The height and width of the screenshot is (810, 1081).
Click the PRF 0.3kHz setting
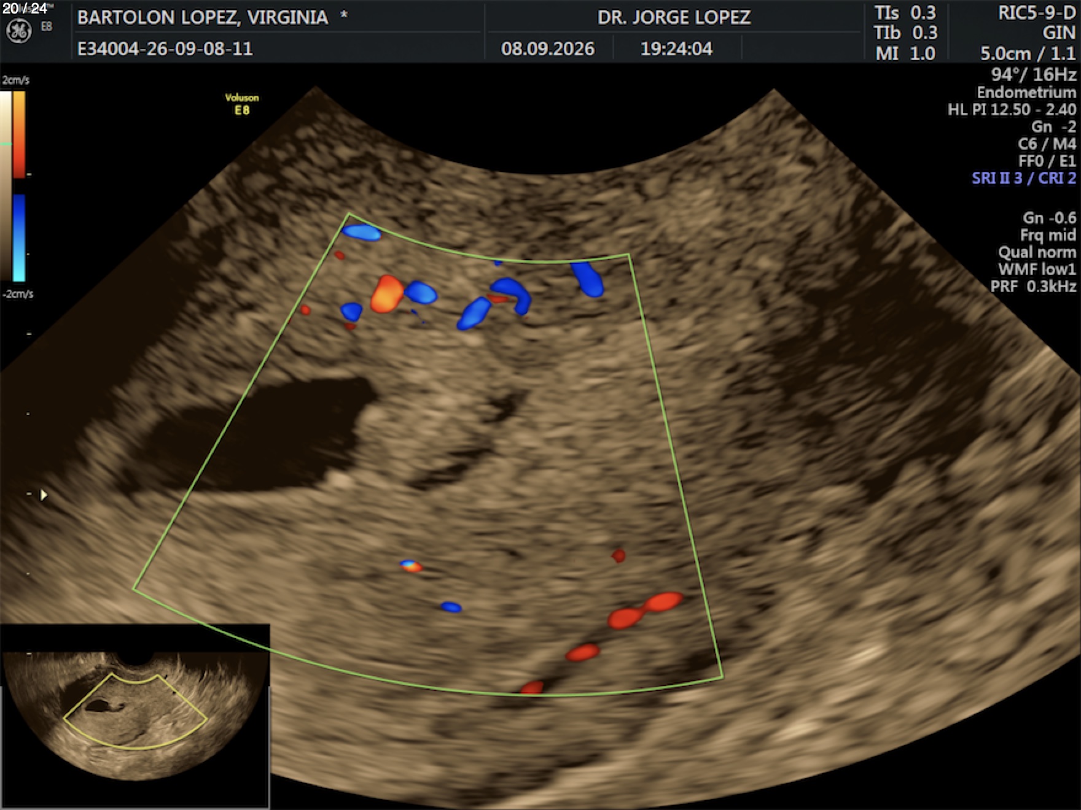(1033, 286)
